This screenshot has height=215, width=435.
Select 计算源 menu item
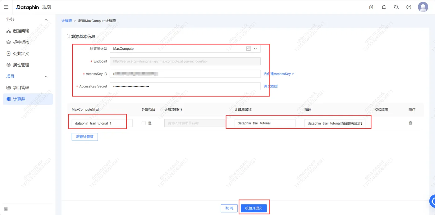(x=28, y=99)
